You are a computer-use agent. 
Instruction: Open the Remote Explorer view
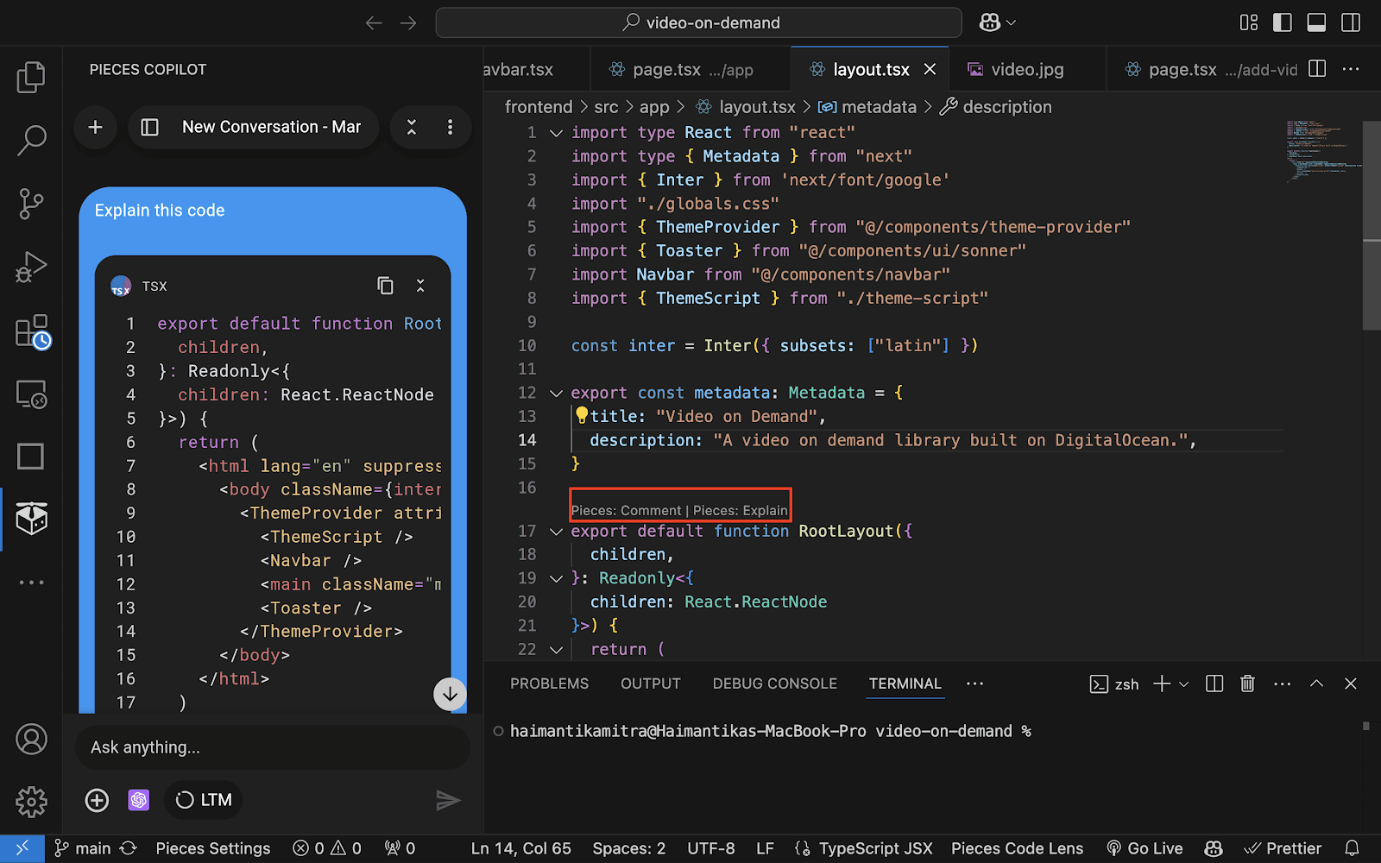(x=31, y=394)
